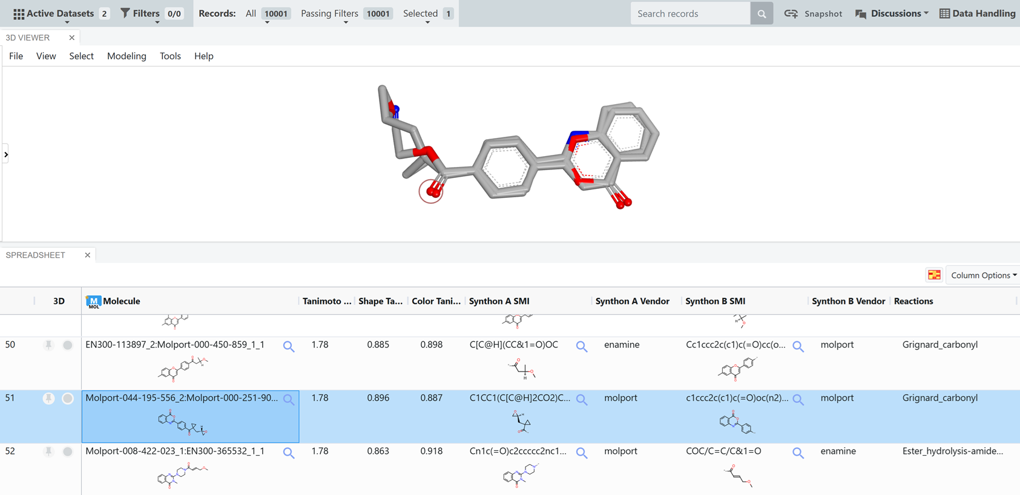Screen dimensions: 1020x495
Task: Click the search magnifier button
Action: coord(762,13)
